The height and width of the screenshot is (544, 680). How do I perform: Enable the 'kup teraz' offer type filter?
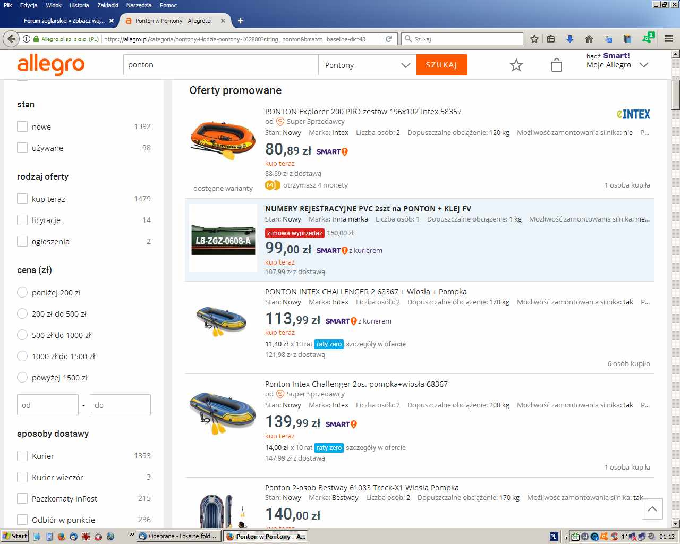tap(22, 199)
